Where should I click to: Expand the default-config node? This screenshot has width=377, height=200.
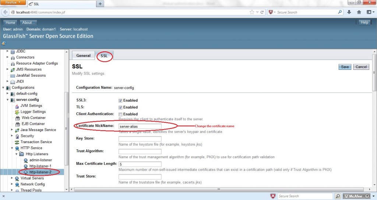[7, 94]
